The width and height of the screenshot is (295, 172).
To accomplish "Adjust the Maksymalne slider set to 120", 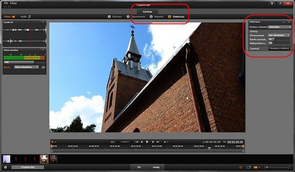I will (x=279, y=43).
